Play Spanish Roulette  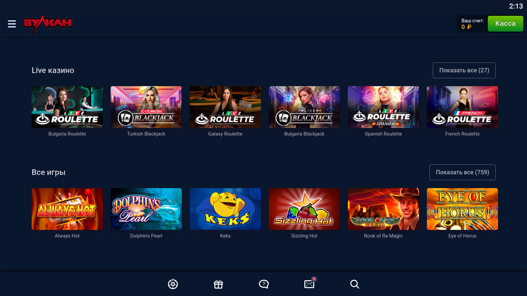[x=383, y=107]
